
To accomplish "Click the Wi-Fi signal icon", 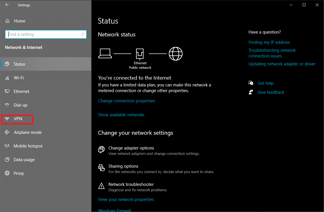I will (x=7, y=78).
